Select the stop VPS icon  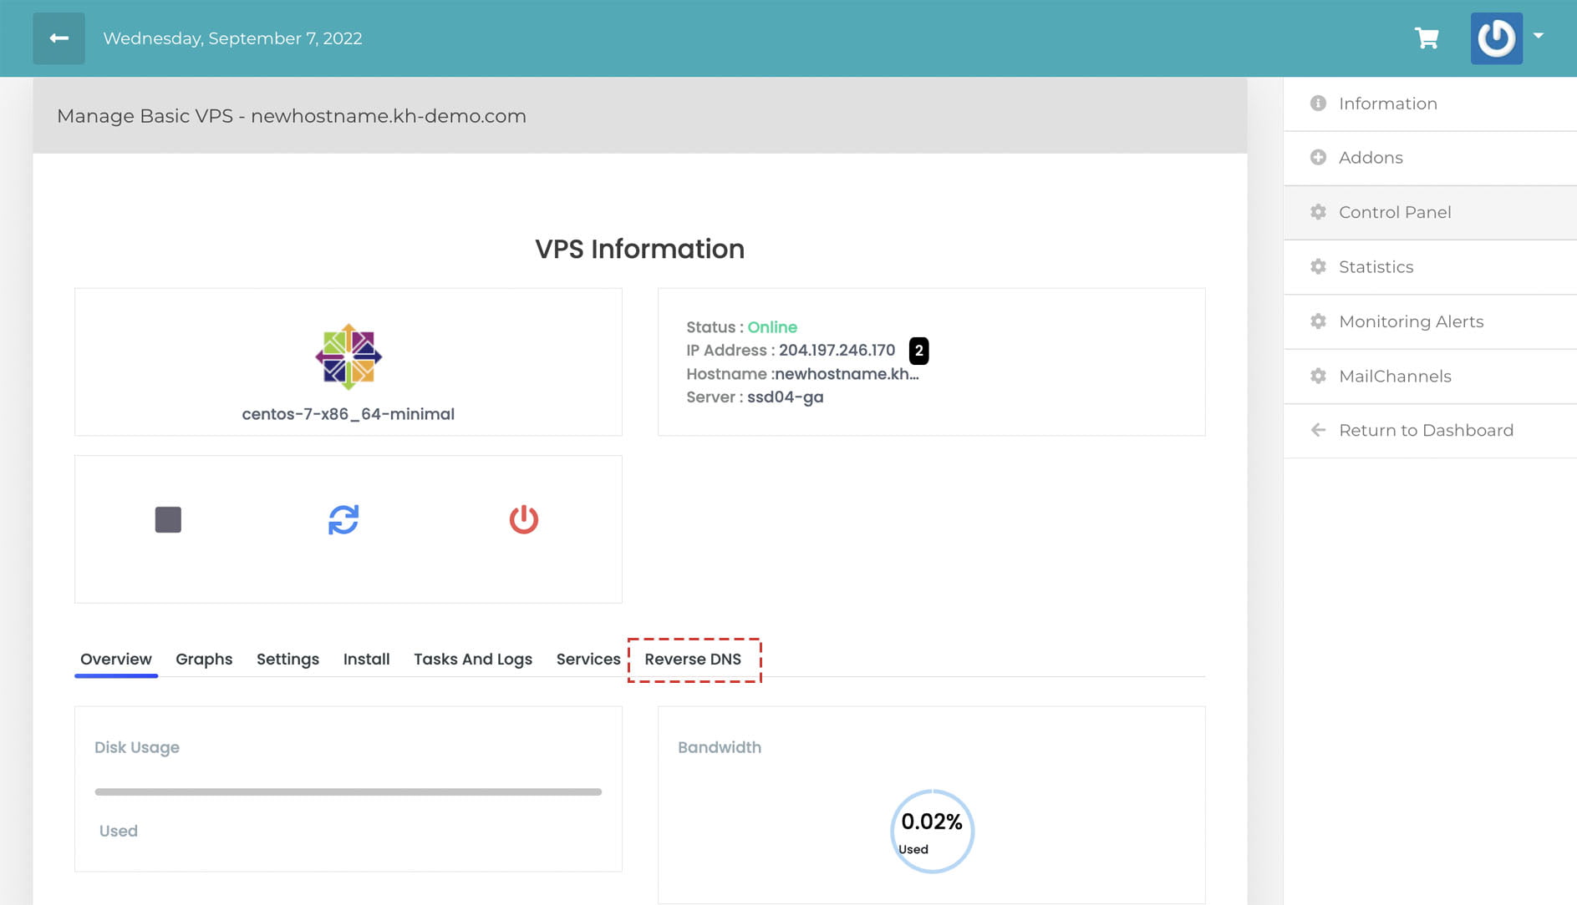(x=168, y=519)
